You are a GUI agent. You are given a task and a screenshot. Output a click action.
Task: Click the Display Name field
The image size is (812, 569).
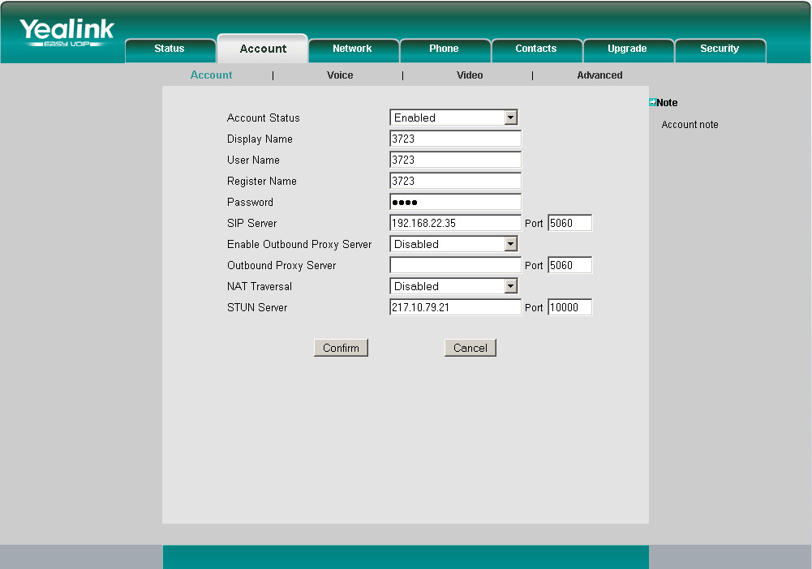455,139
